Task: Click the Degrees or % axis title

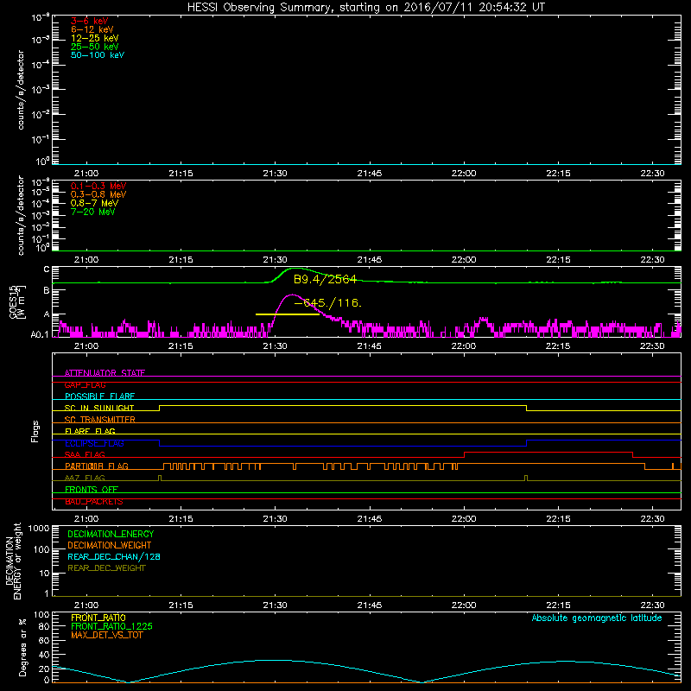Action: tap(22, 647)
